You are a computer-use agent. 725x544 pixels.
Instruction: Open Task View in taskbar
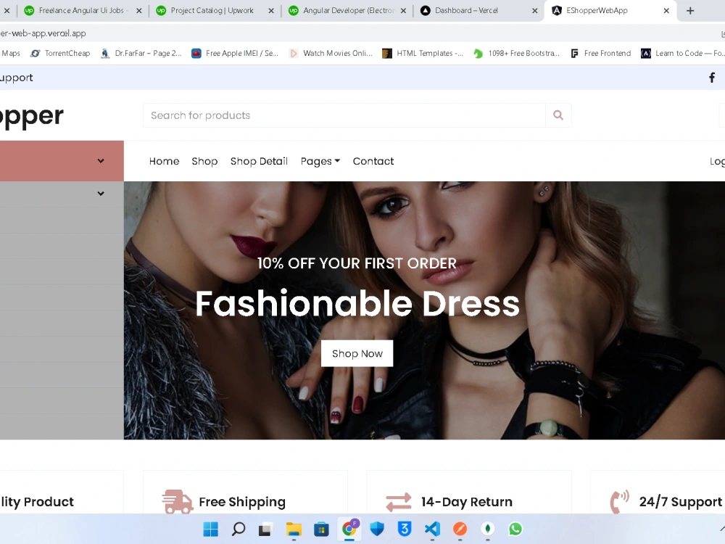point(265,529)
